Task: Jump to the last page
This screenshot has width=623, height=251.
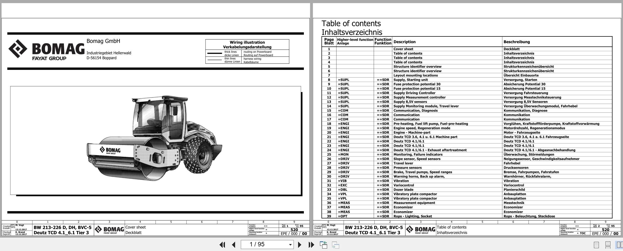Action: pos(311,245)
